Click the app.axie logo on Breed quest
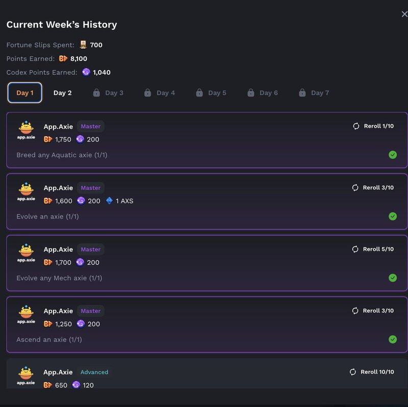This screenshot has height=407, width=408. pos(26,130)
